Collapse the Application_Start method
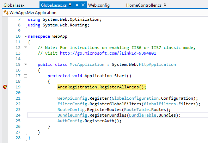The height and width of the screenshot is (143, 208). (x=25, y=76)
